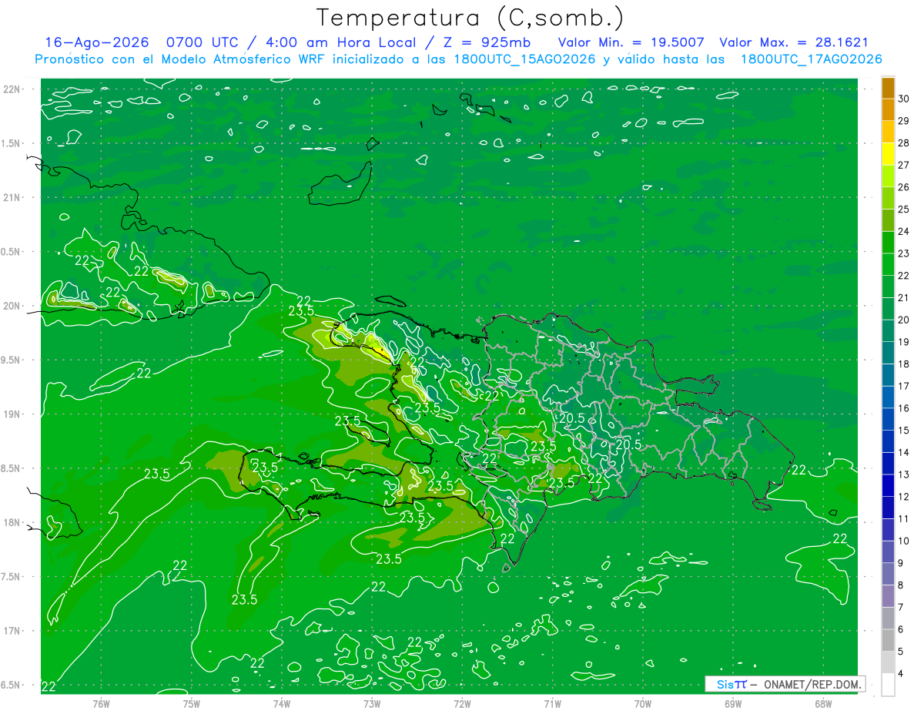This screenshot has height=714, width=924.
Task: Click the "7.5N" latitude axis label
Action: (x=12, y=577)
